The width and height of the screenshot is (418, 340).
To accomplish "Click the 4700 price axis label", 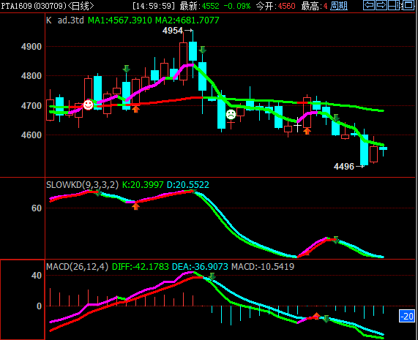I will (x=31, y=106).
